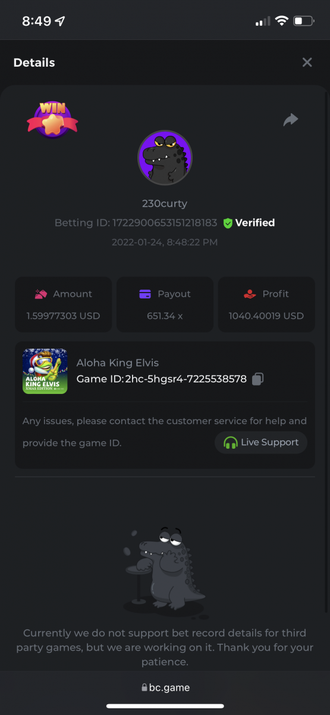Open the 230curty crocodile avatar
Image resolution: width=330 pixels, height=715 pixels.
[x=165, y=158]
